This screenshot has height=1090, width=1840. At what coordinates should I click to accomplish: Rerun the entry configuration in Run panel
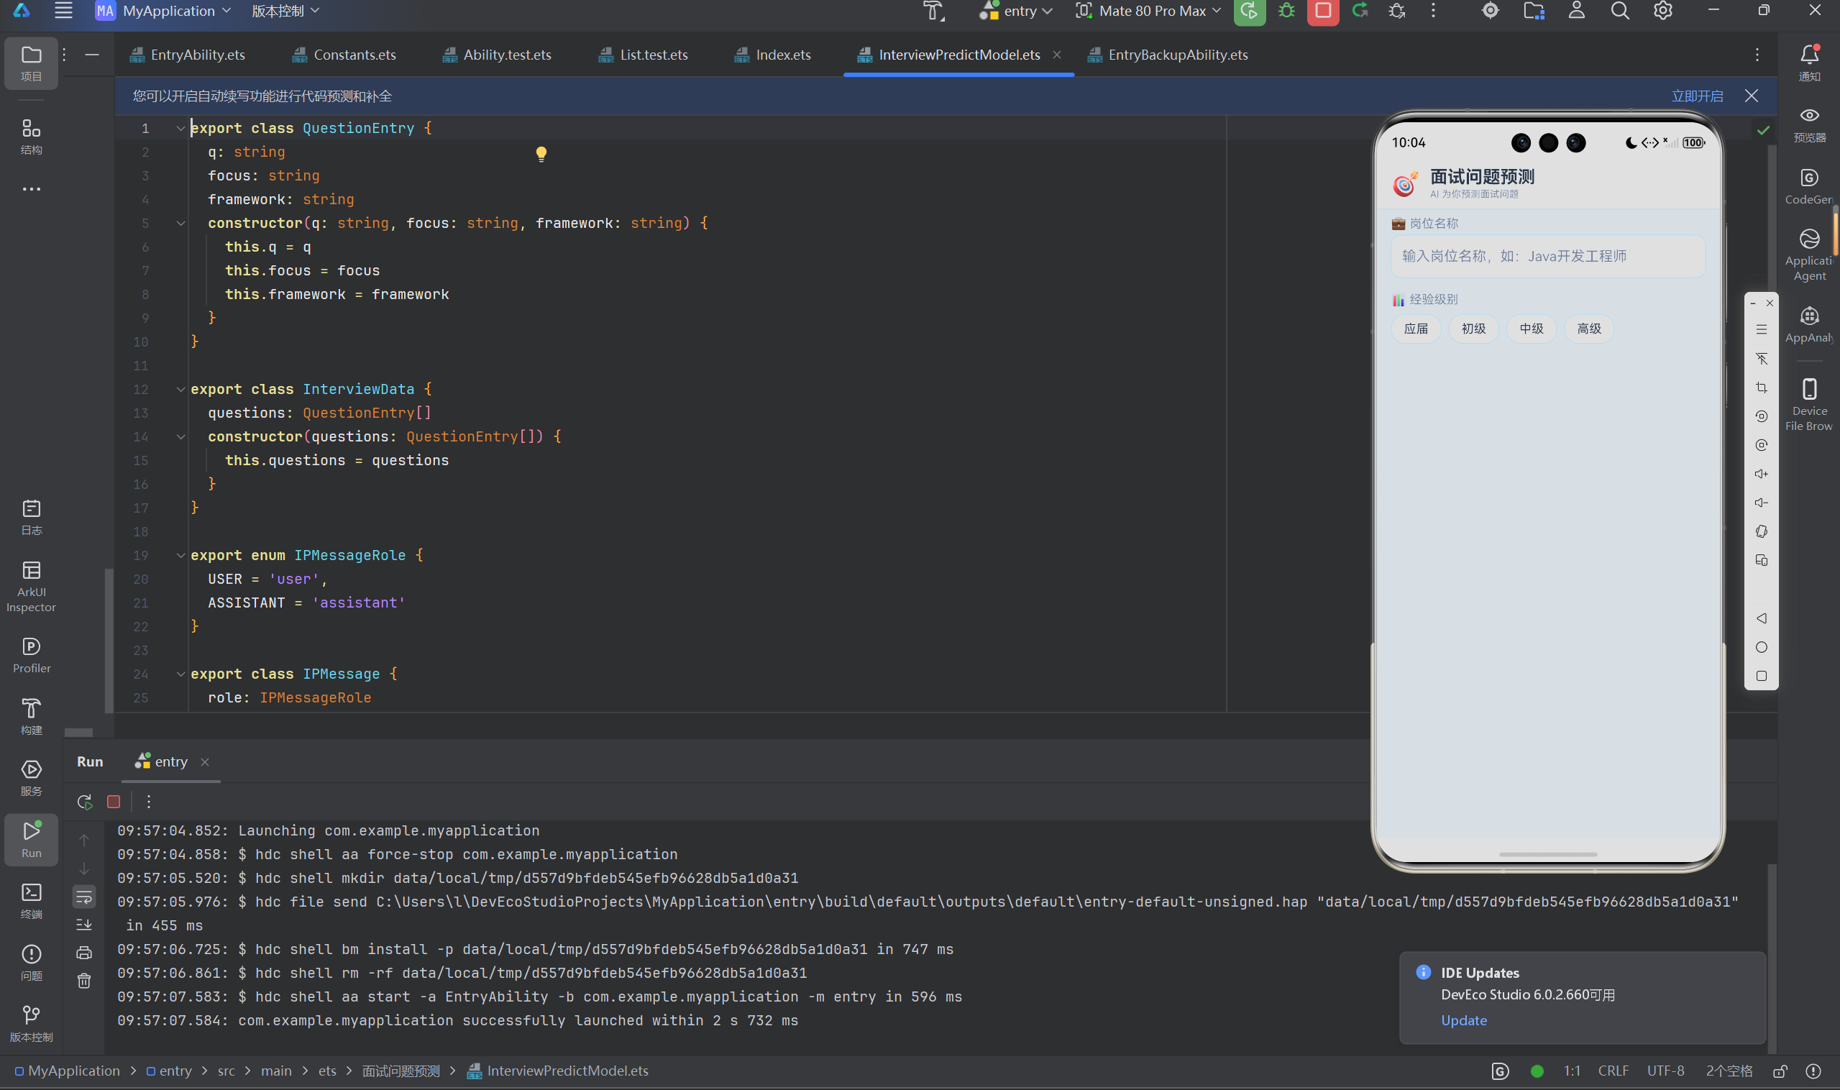84,802
